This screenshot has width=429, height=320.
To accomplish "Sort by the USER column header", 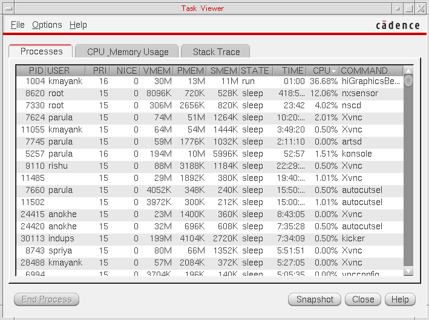I will coord(66,71).
